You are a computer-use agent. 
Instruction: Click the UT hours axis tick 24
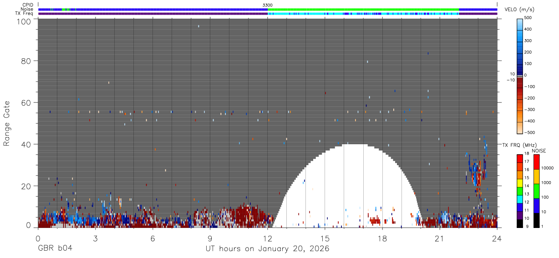[497, 238]
